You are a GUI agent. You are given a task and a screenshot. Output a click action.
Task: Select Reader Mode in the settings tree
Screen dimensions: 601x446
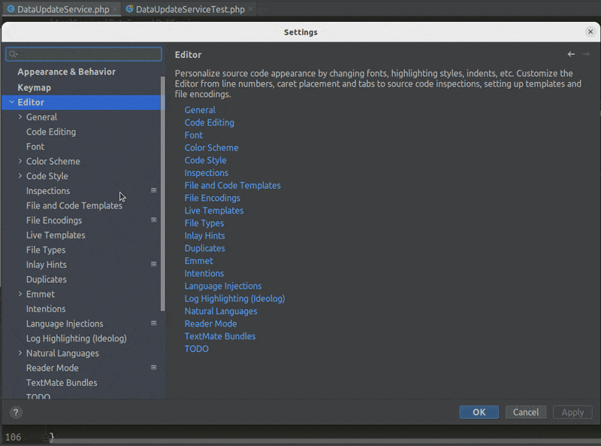(x=52, y=368)
